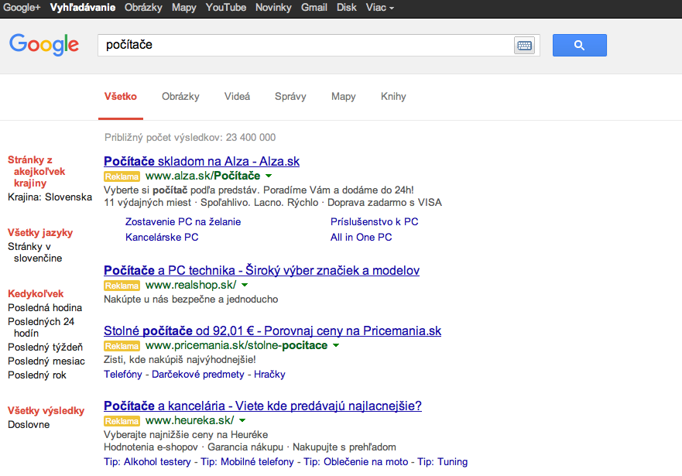Screen dimensions: 682x476
Task: Switch to the Obrázky results tab
Action: click(180, 97)
